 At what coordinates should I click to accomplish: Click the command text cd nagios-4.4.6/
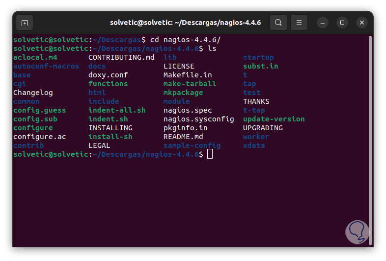click(x=185, y=40)
